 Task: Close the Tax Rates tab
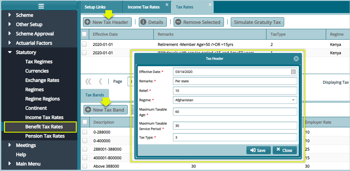pyautogui.click(x=210, y=5)
